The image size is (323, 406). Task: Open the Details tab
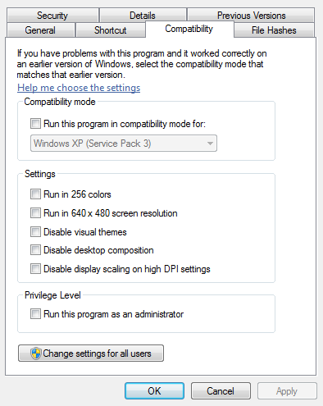point(143,16)
